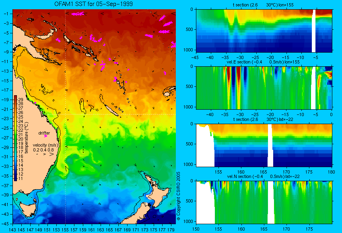Click the temperature section plot at lat=-22
Image resolution: width=342 pixels, height=233 pixels.
[264, 145]
